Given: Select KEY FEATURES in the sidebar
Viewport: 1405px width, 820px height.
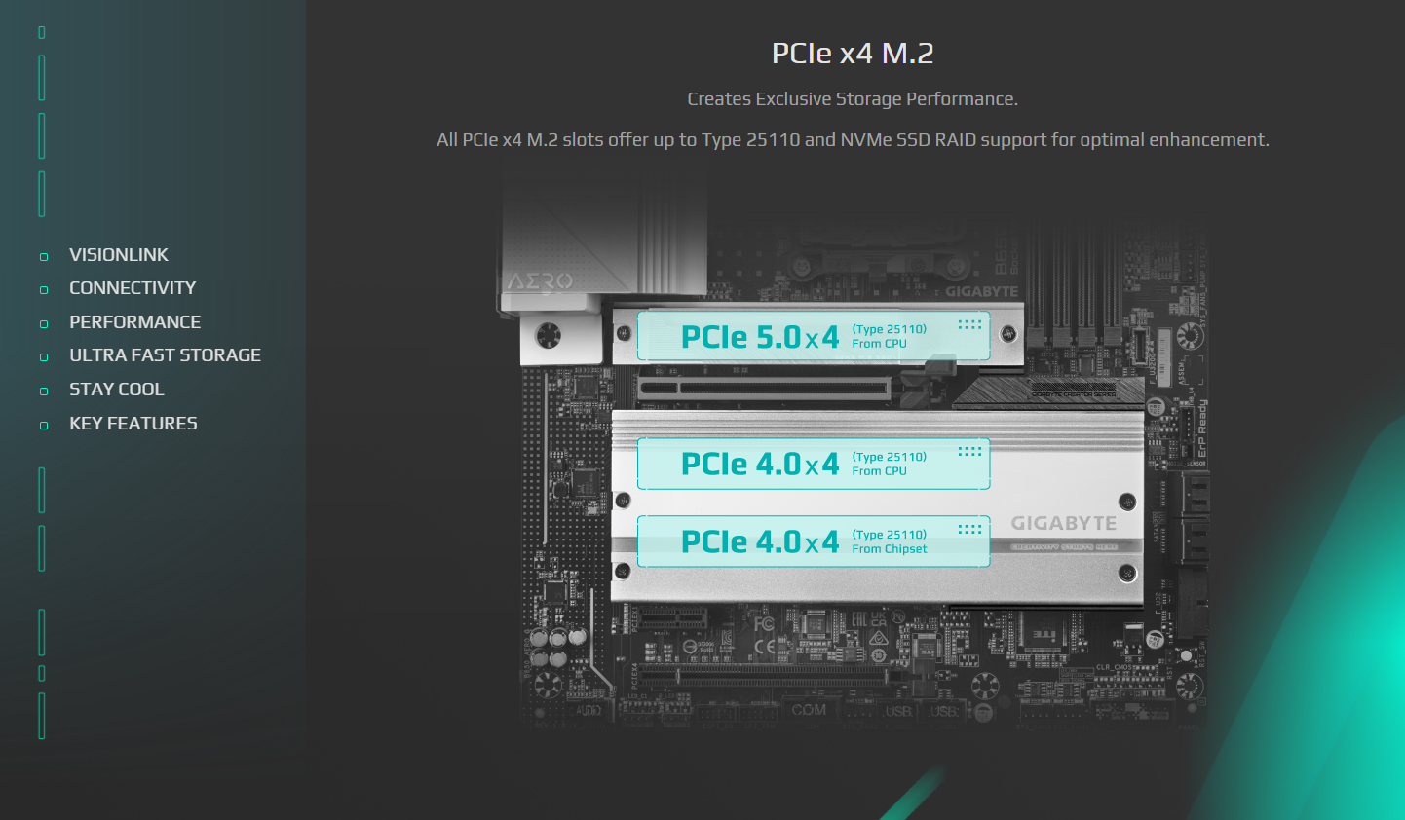Looking at the screenshot, I should click(133, 424).
